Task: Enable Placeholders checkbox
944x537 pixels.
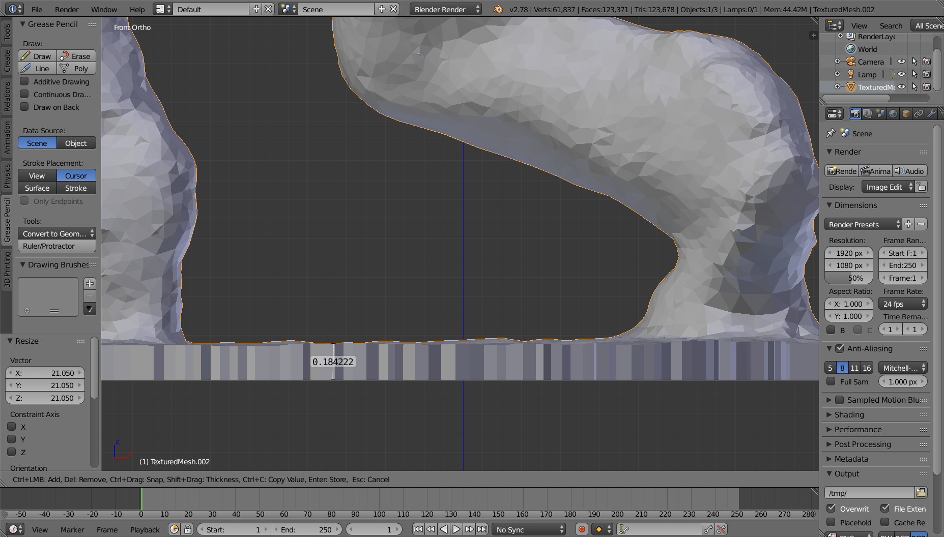Action: (831, 522)
